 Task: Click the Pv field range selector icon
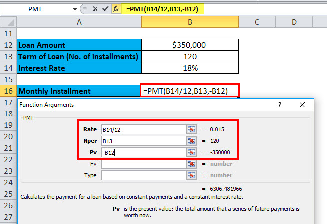coord(192,152)
